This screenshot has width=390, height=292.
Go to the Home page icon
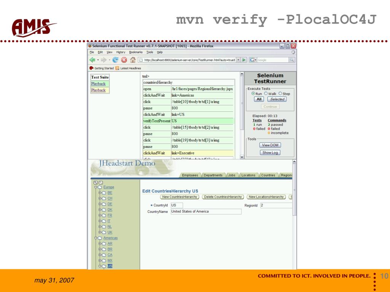point(133,60)
